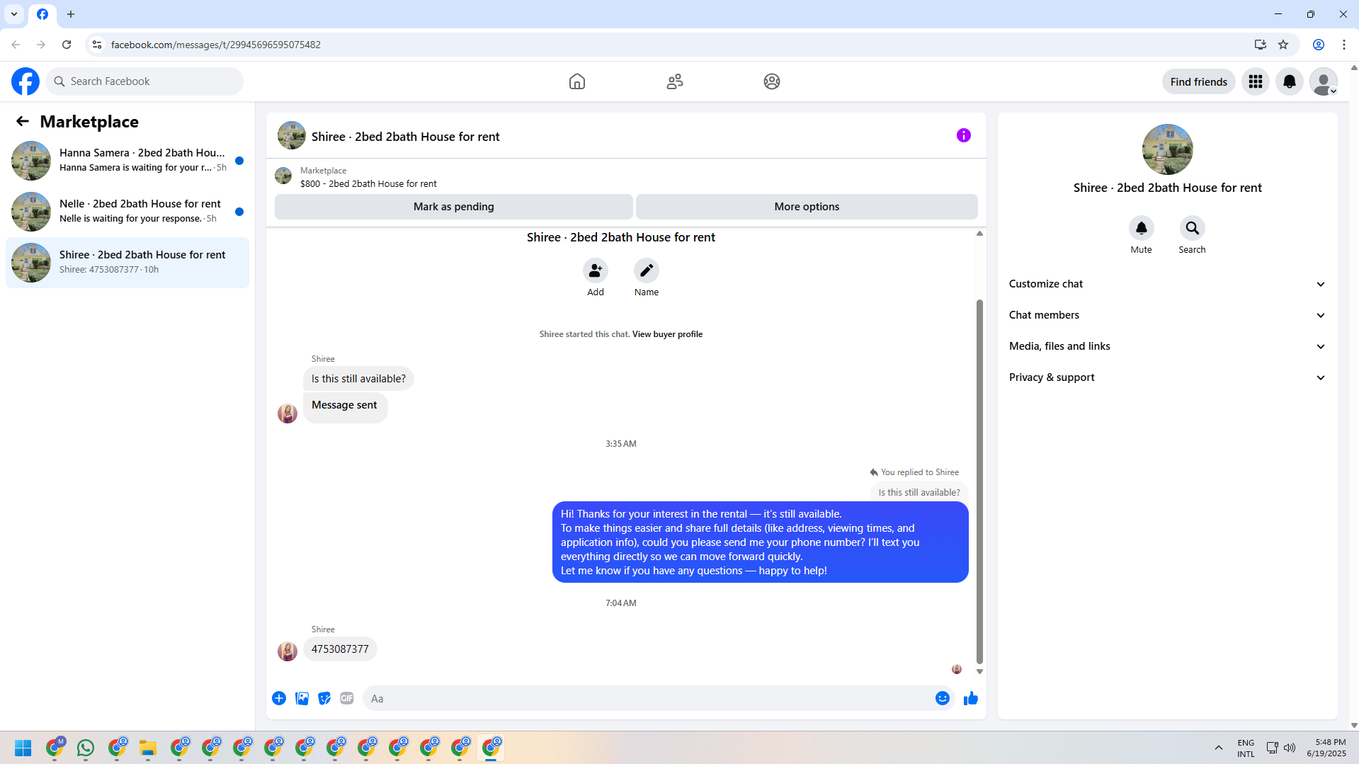Screen dimensions: 1359x764
Task: Open the Chrome profile icon
Action: point(1319,45)
